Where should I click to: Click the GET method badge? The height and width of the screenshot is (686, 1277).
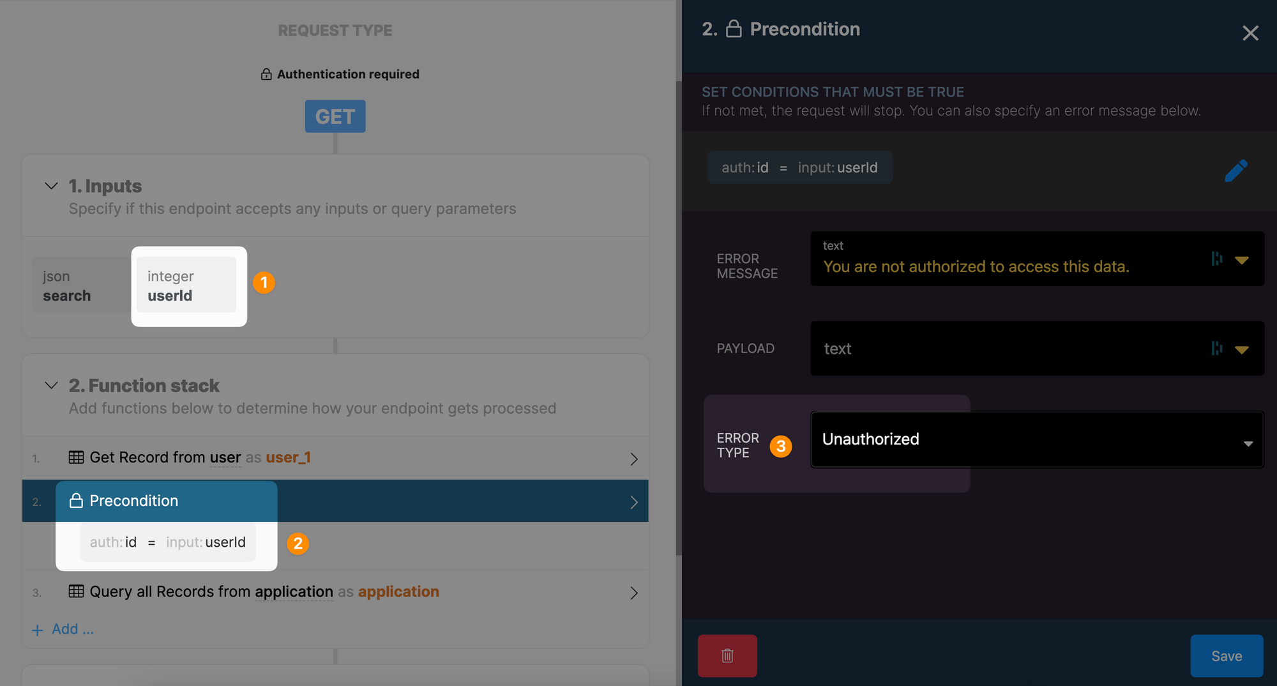pos(335,116)
